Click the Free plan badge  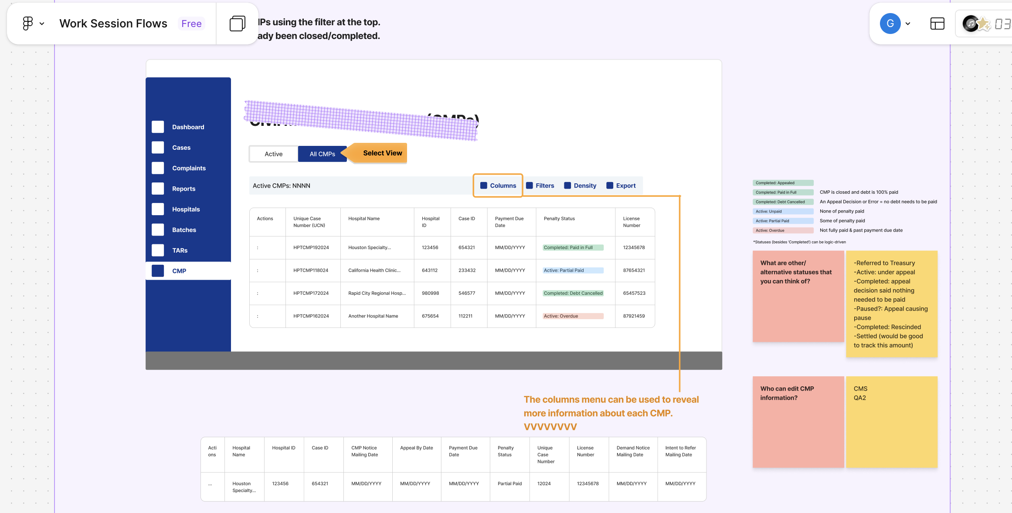[x=191, y=24]
